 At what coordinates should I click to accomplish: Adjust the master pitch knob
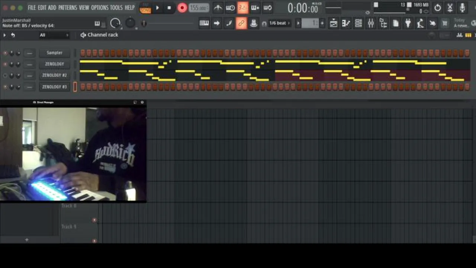[130, 23]
